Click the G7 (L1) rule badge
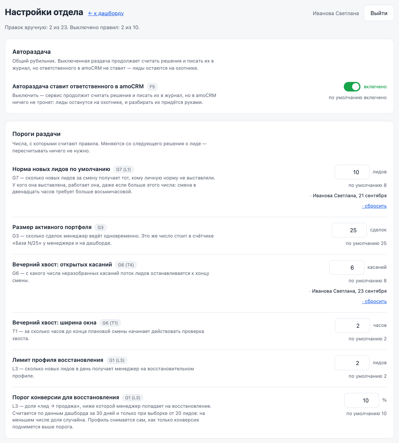Viewport: 399px width, 443px height. point(123,169)
